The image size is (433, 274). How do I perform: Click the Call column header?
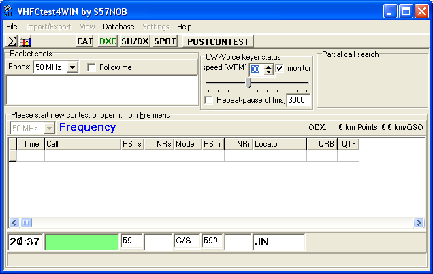82,144
